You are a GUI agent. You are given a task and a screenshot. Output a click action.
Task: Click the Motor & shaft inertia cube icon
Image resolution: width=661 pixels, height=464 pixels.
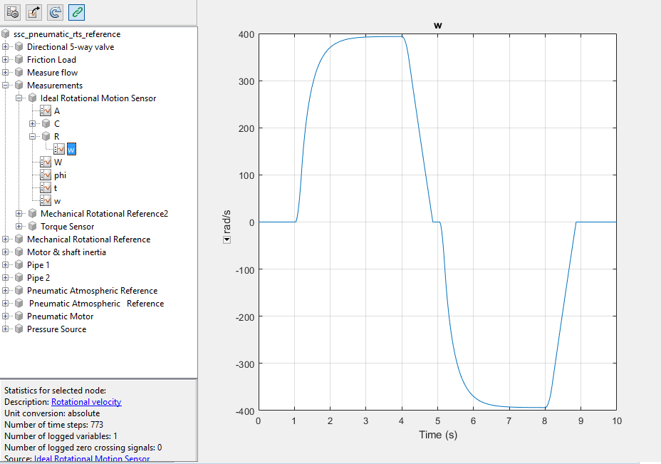point(19,252)
